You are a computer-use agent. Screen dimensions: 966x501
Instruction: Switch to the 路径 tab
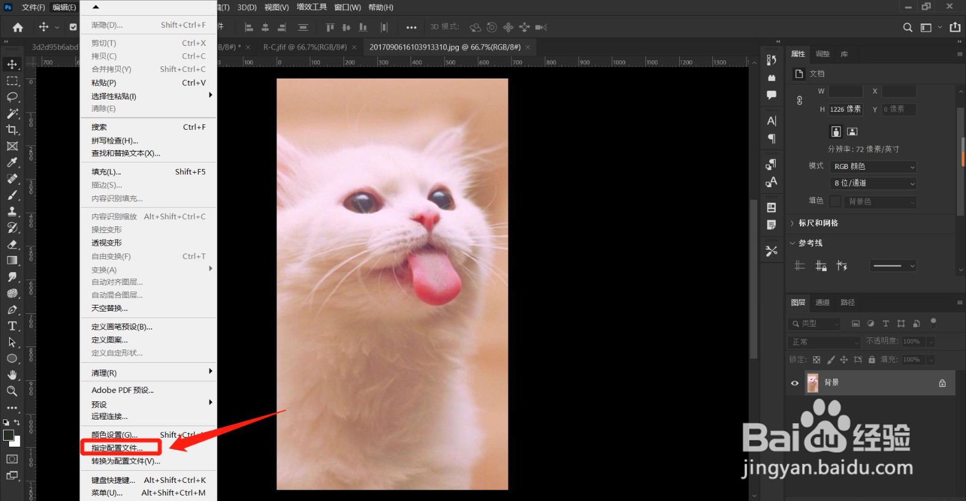(848, 302)
